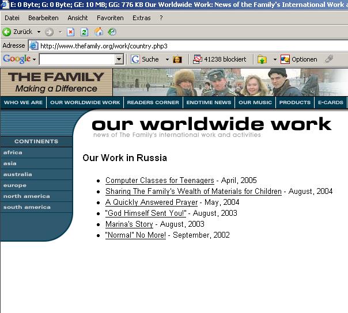Screen dimensions: 348x313
Task: Expand Google logo menu arrow
Action: 34,59
